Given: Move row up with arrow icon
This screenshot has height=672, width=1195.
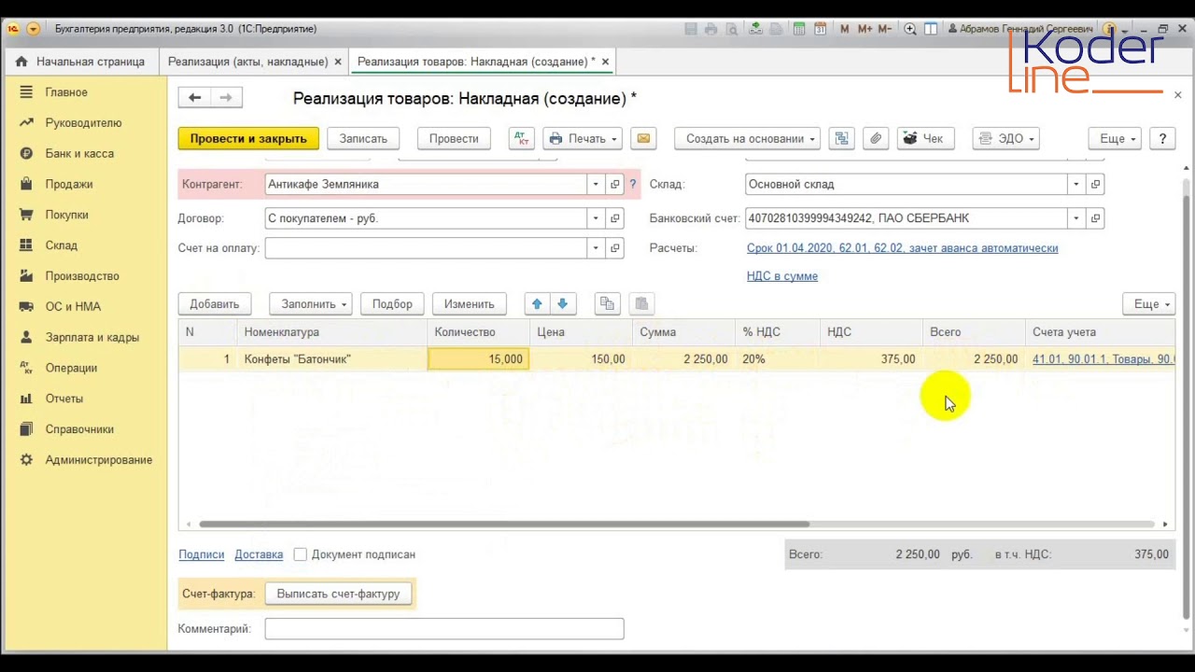Looking at the screenshot, I should coord(537,304).
